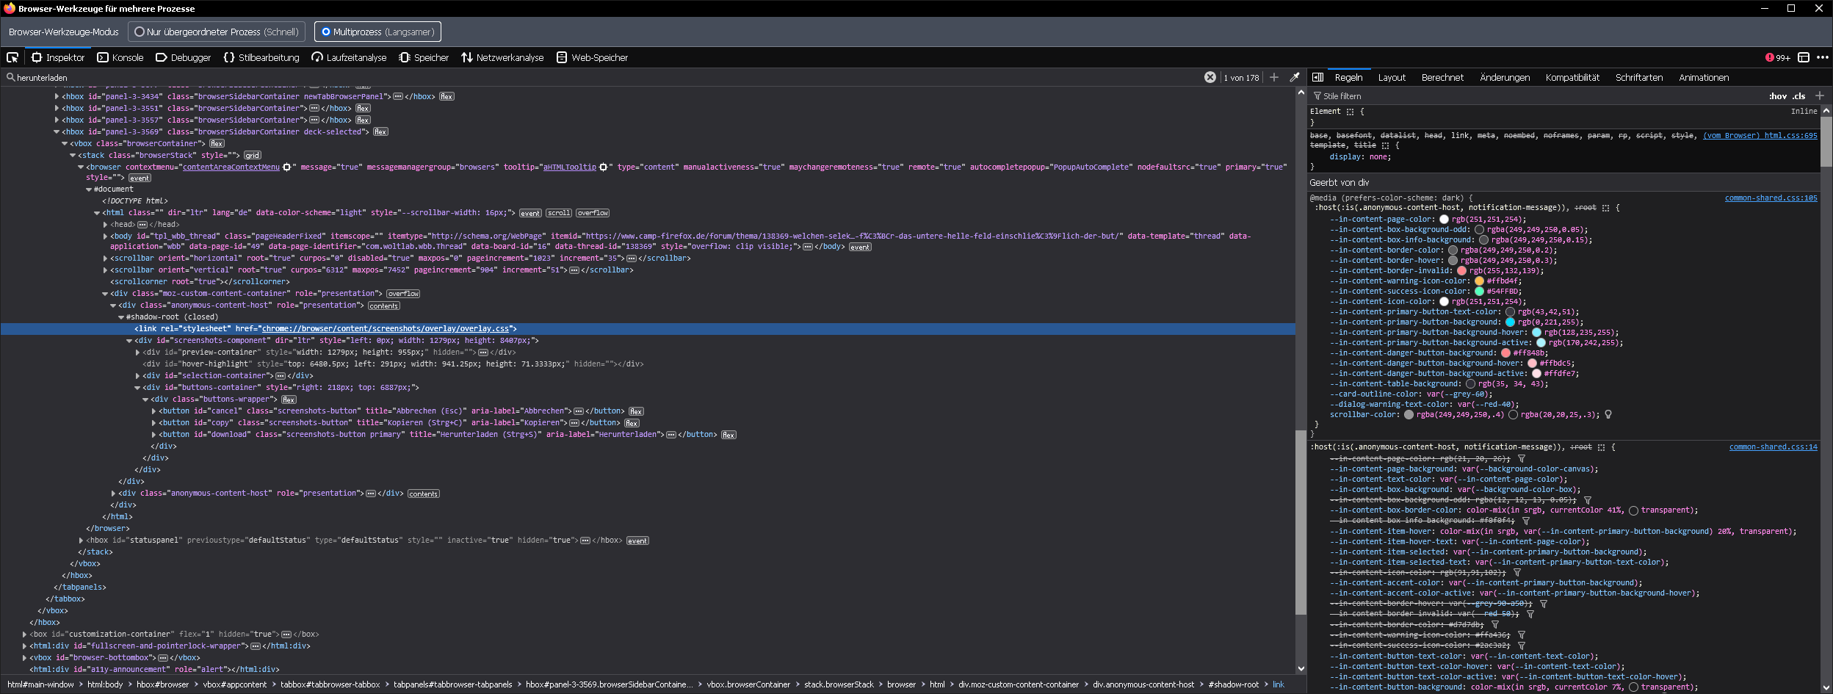Open the frame selection iframe button

1804,57
